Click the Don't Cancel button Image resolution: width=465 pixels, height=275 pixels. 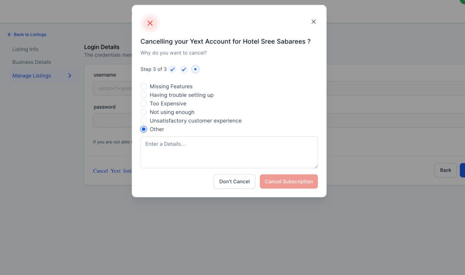coord(234,182)
